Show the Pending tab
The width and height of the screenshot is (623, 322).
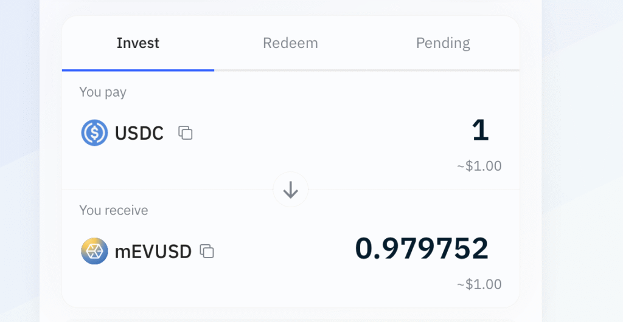(x=443, y=43)
